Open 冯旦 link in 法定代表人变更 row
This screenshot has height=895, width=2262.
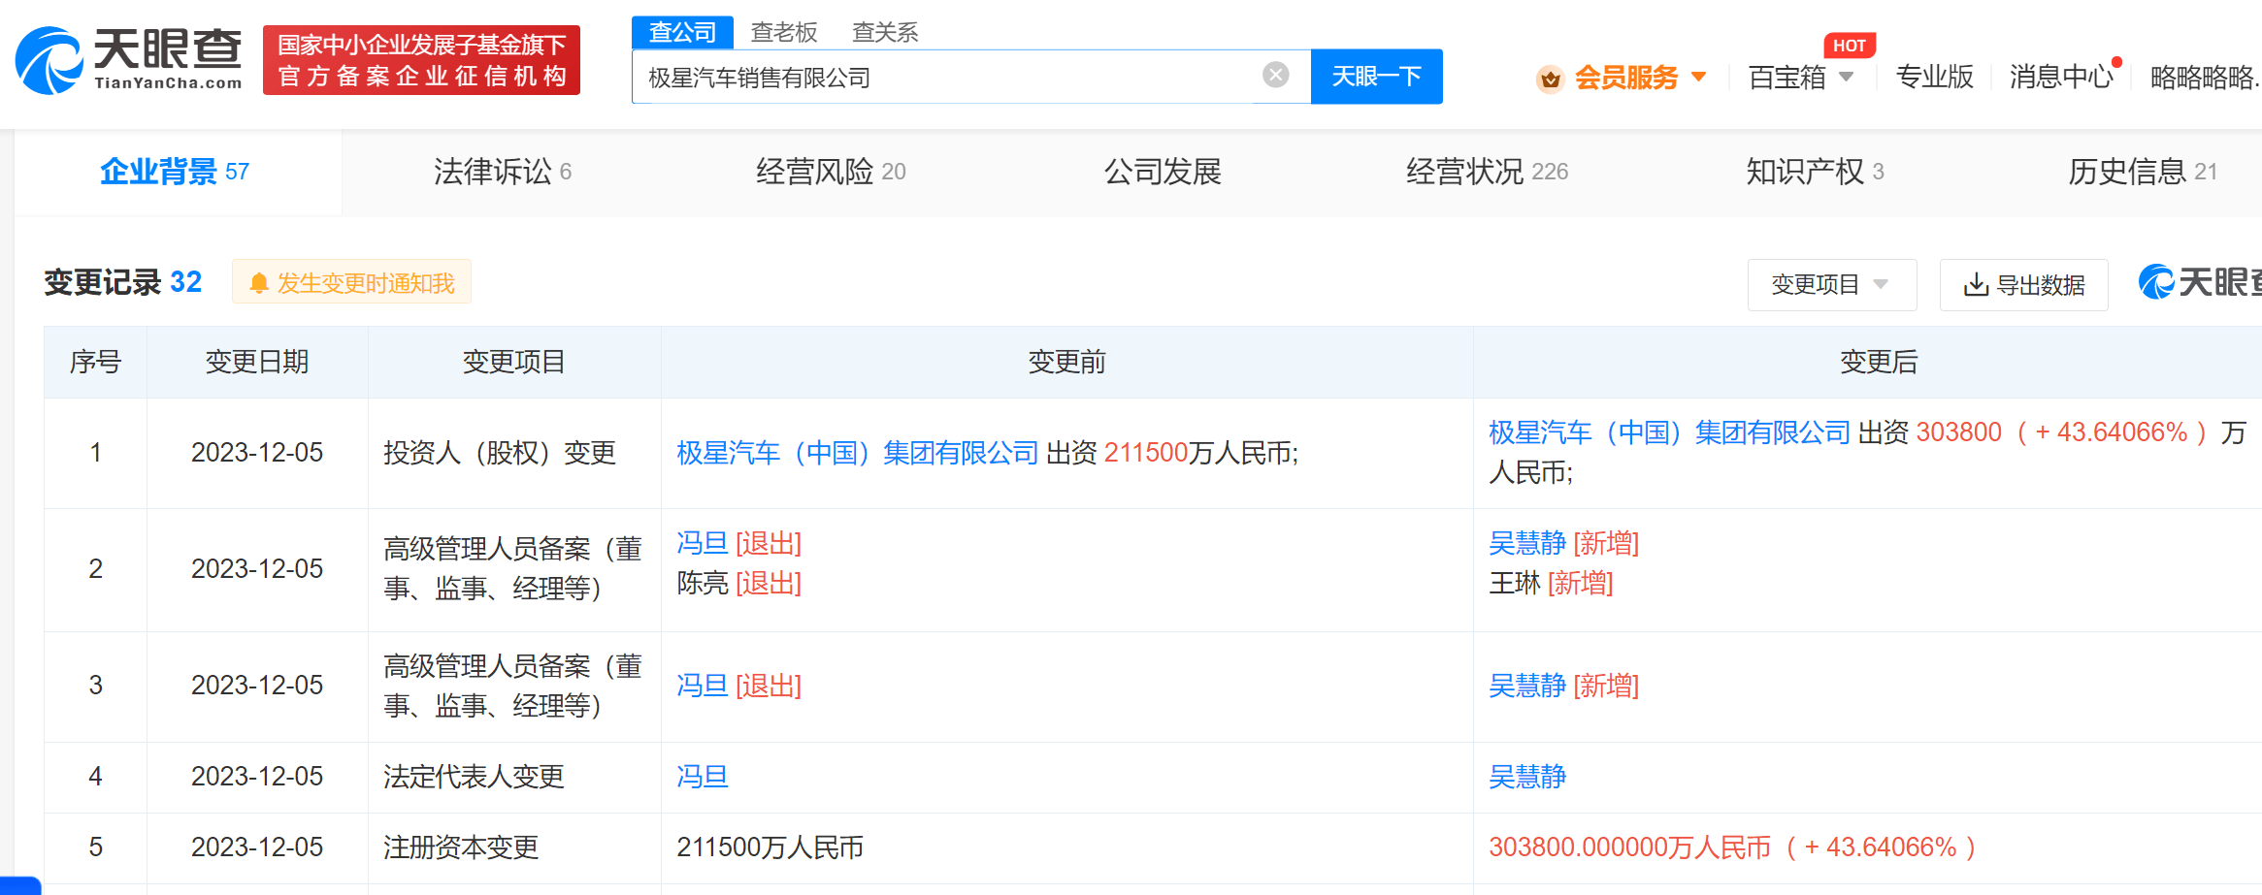703,777
